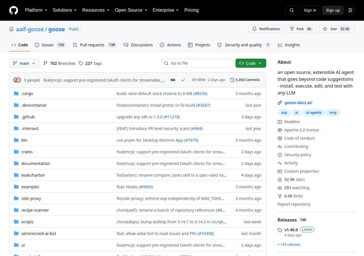Click the commit author avatars
364x256 pixels.
(x=17, y=80)
